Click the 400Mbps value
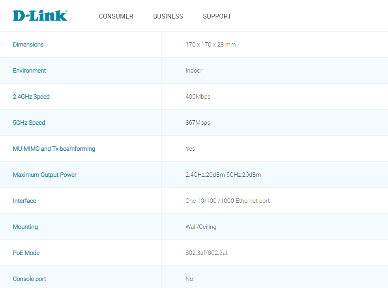The width and height of the screenshot is (388, 288). pyautogui.click(x=198, y=97)
